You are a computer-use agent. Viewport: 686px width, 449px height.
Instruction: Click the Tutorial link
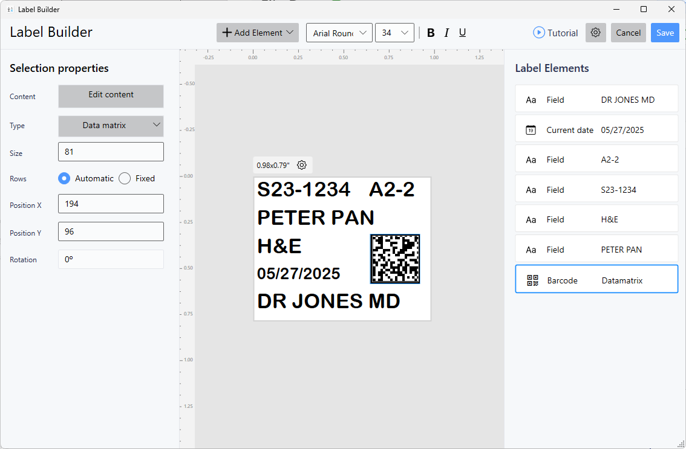(555, 33)
